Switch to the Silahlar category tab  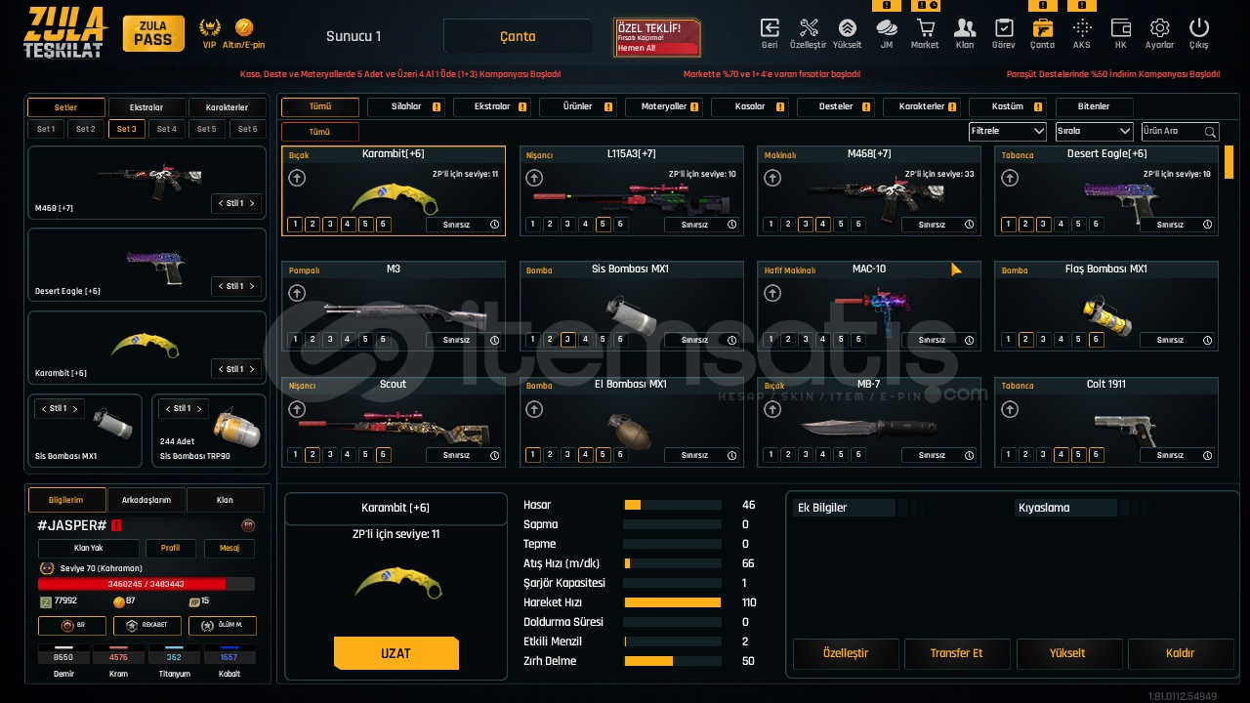tap(406, 106)
